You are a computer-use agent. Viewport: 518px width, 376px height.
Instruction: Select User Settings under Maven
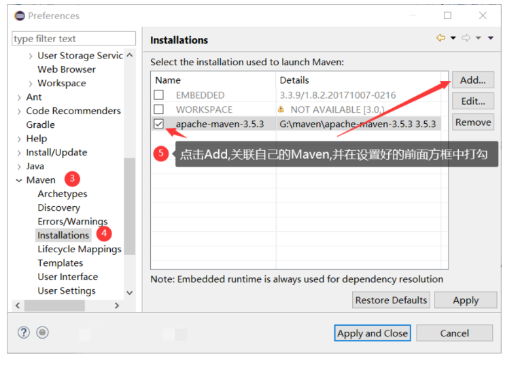coord(67,290)
